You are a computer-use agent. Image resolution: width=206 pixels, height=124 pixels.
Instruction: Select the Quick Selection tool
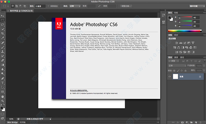[2, 29]
